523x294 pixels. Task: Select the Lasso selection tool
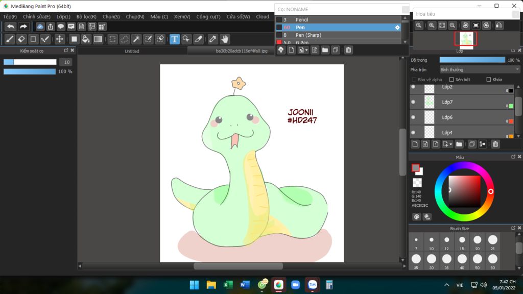(124, 39)
